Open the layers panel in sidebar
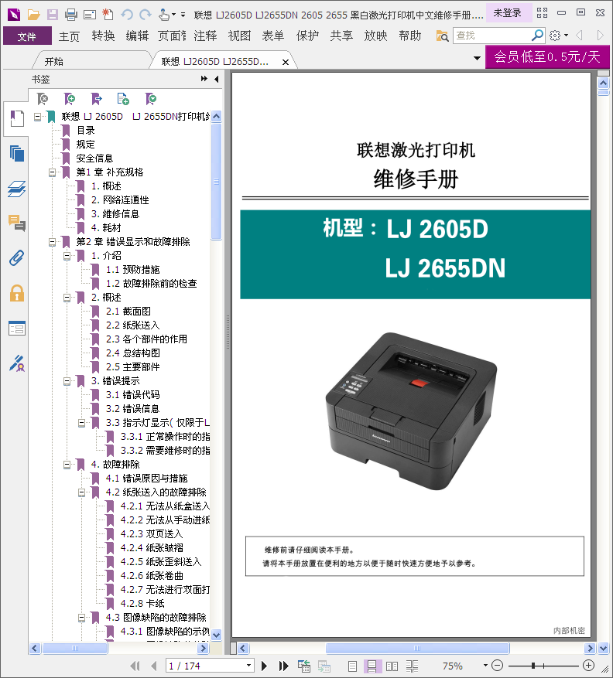Screen dimensions: 613x678 pyautogui.click(x=17, y=189)
